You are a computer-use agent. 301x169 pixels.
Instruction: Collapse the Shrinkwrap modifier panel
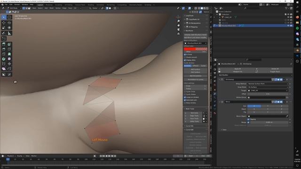(220, 79)
